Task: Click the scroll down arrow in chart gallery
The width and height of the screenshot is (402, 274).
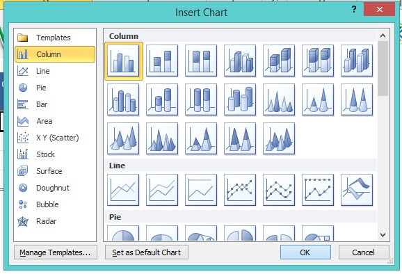Action: [x=383, y=234]
